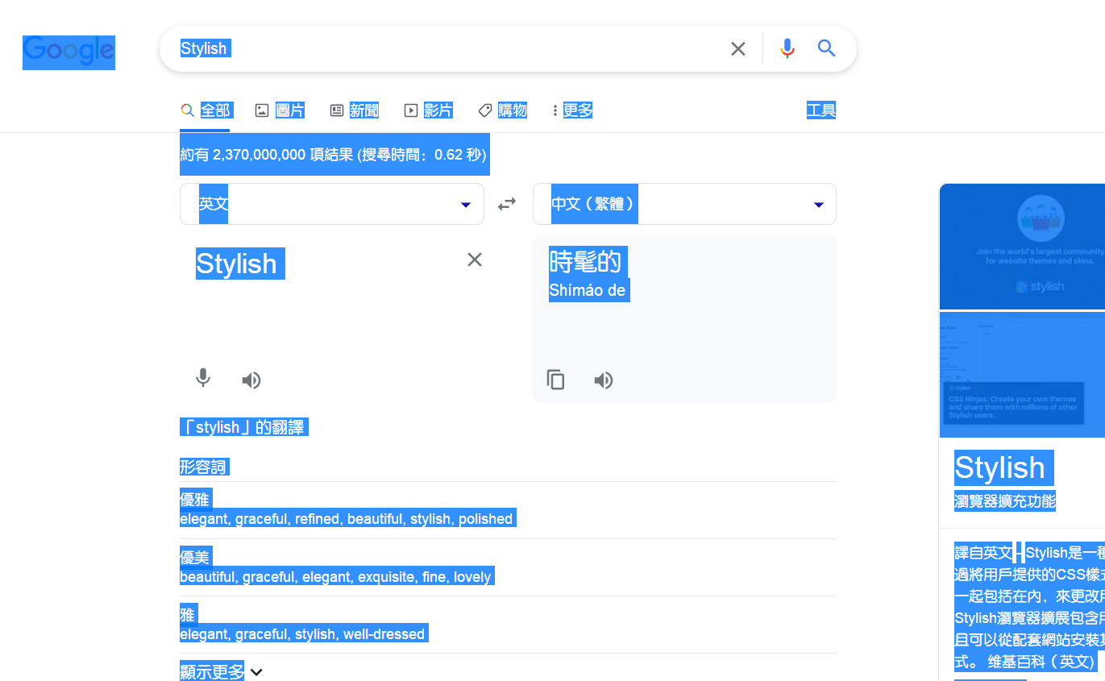
Task: Click the translation entry 雅
Action: 188,615
